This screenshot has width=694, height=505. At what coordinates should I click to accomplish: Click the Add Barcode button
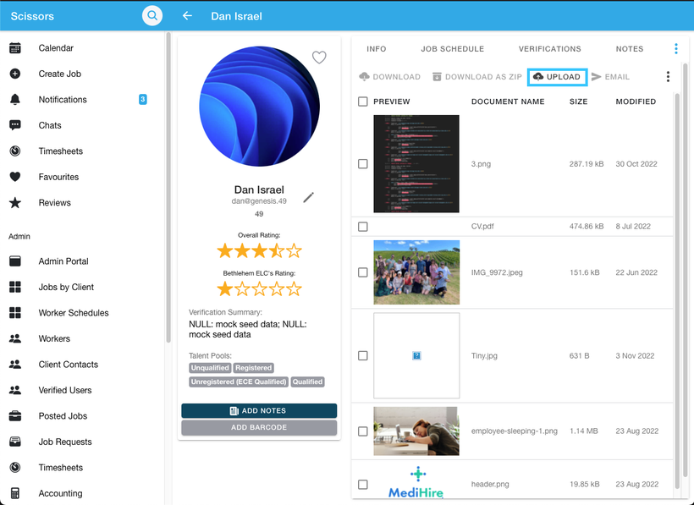[259, 428]
